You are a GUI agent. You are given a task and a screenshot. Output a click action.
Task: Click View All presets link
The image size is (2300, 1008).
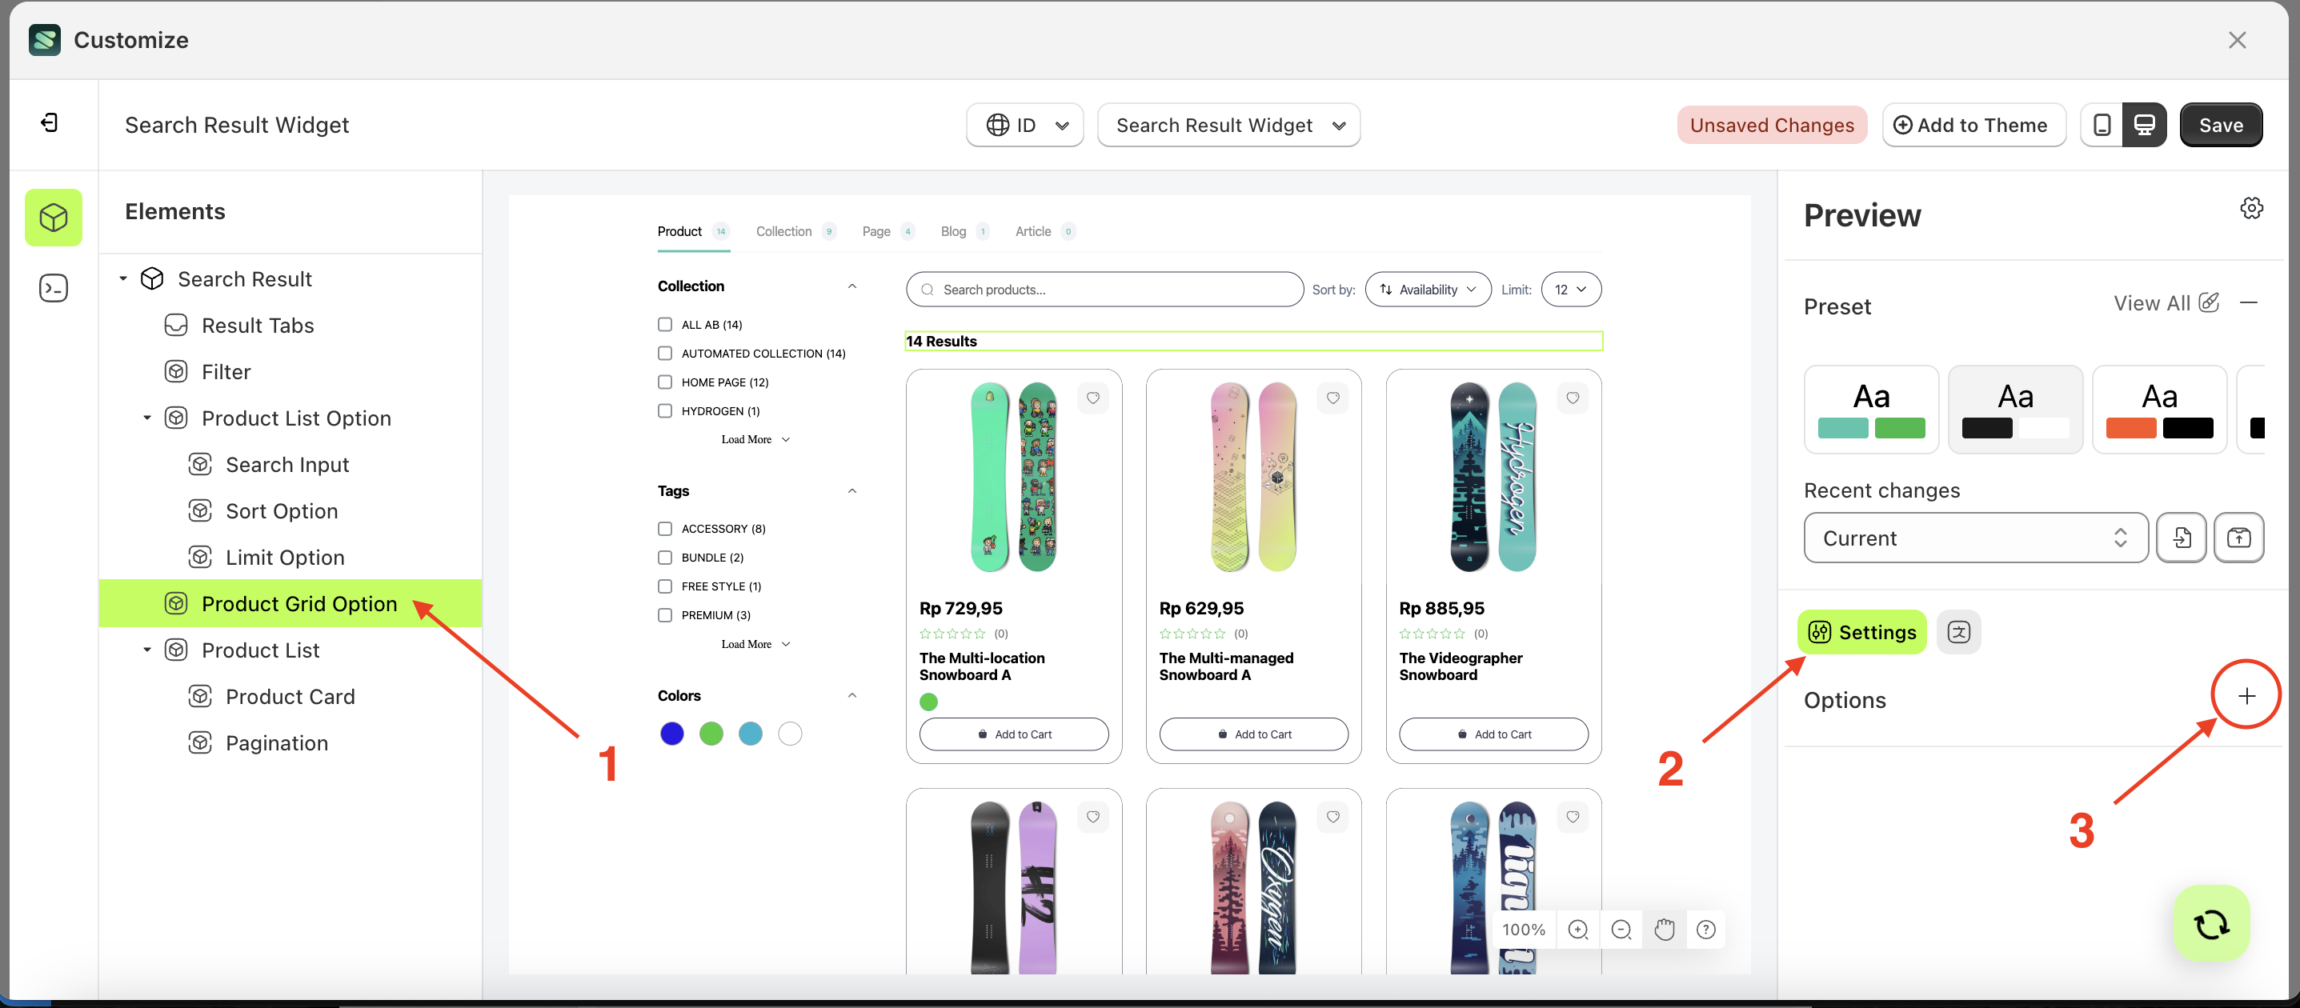pyautogui.click(x=2154, y=303)
